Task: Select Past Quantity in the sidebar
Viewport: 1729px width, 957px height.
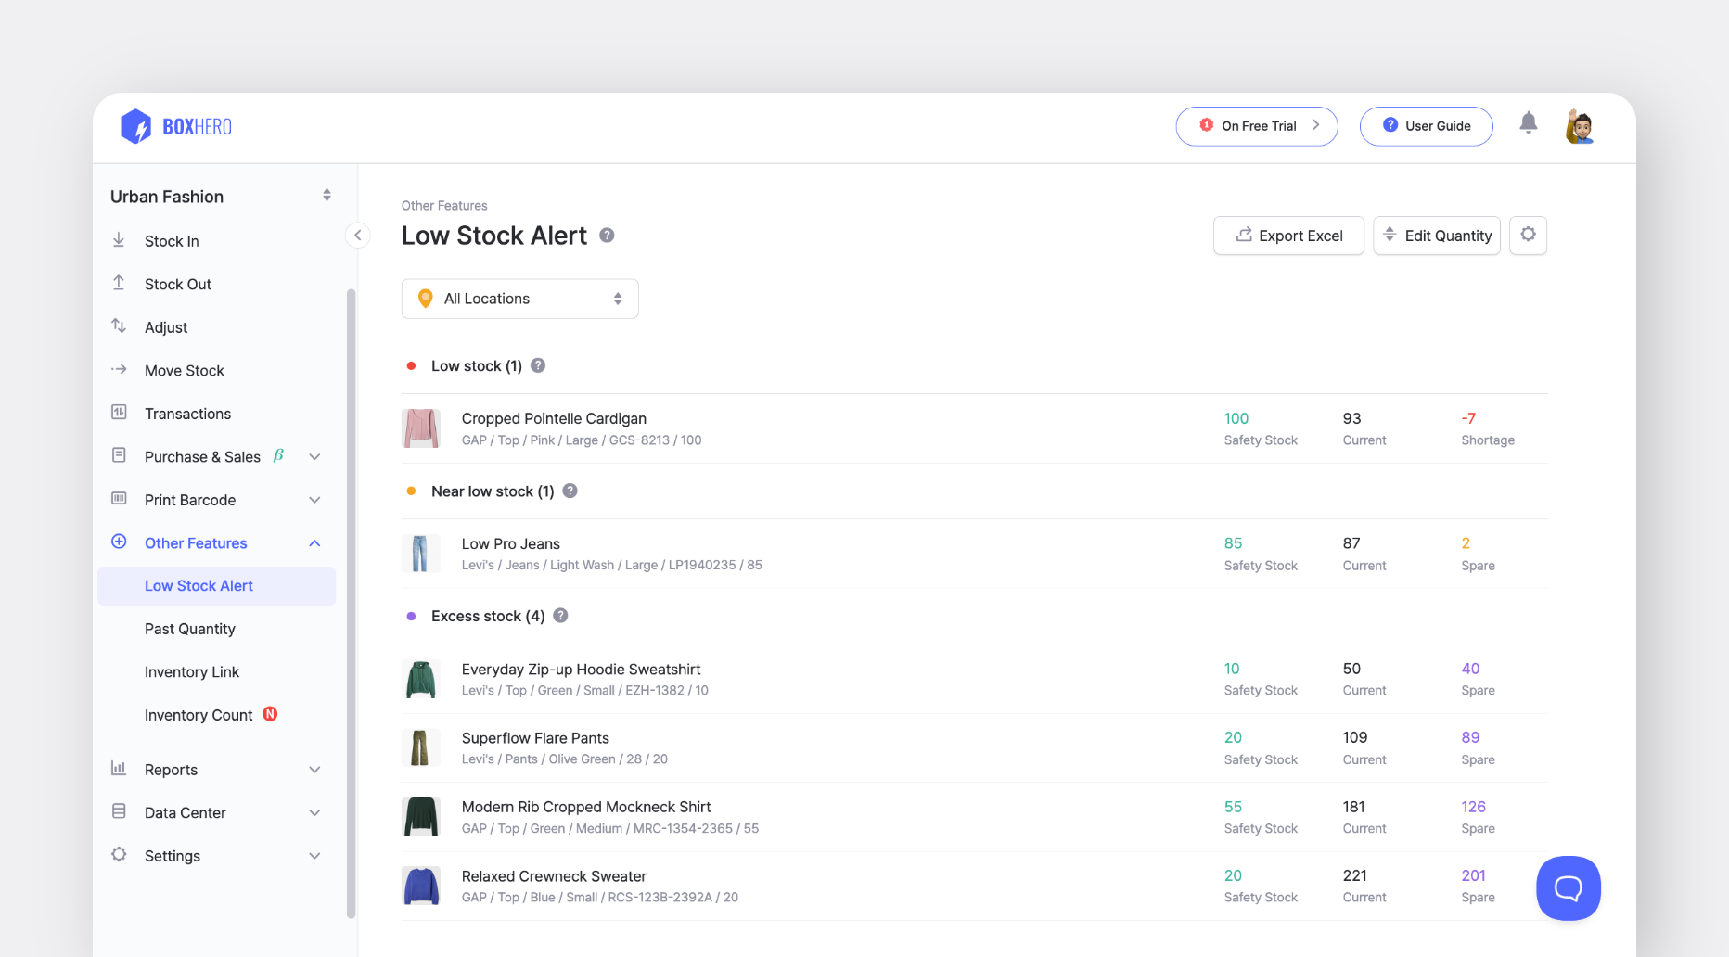Action: [189, 629]
